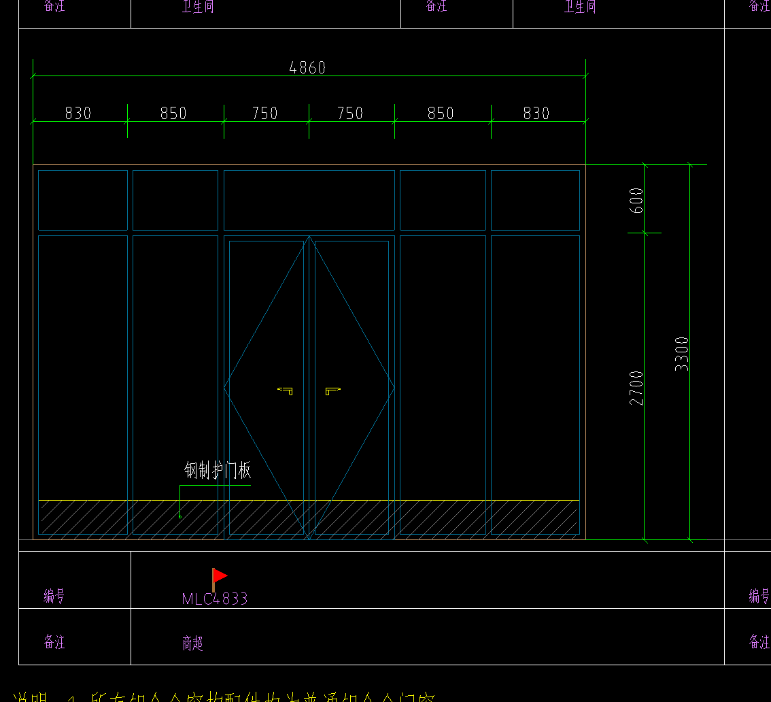The width and height of the screenshot is (771, 702).
Task: Select the 850 dimension left of center
Action: coord(173,113)
